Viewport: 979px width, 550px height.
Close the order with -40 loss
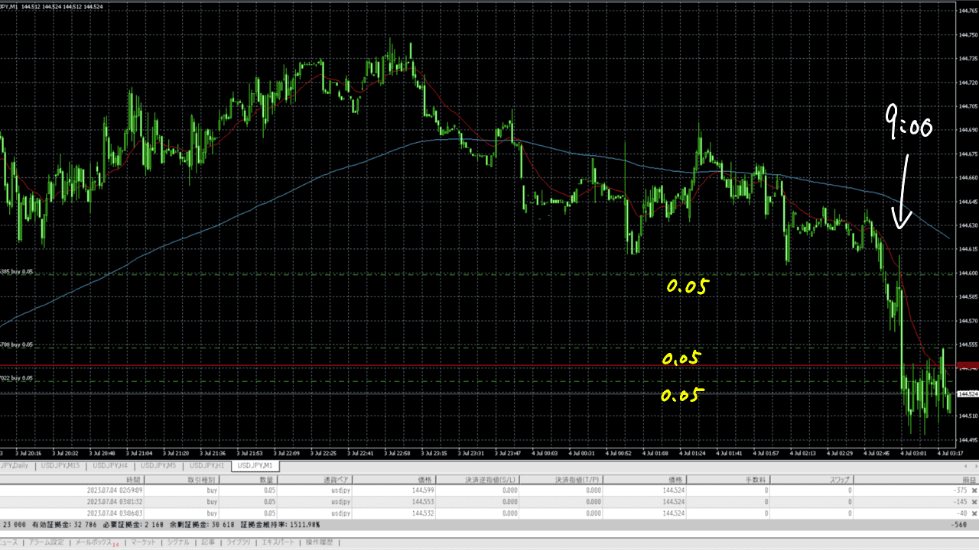(974, 513)
